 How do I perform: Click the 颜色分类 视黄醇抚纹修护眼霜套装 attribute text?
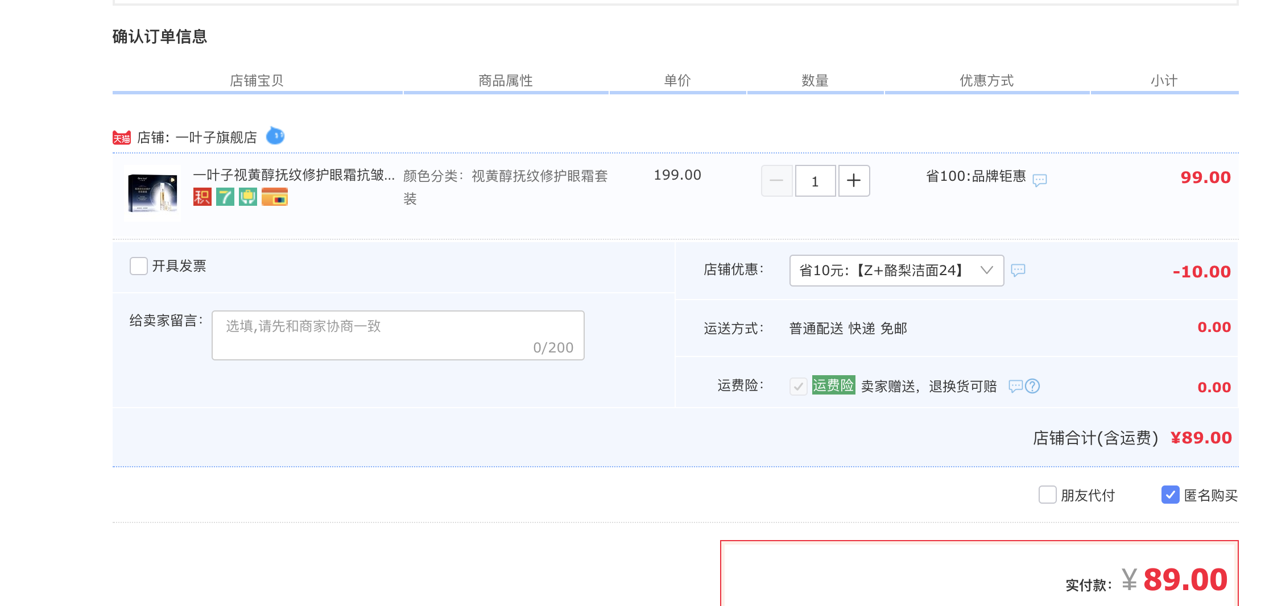click(x=506, y=187)
